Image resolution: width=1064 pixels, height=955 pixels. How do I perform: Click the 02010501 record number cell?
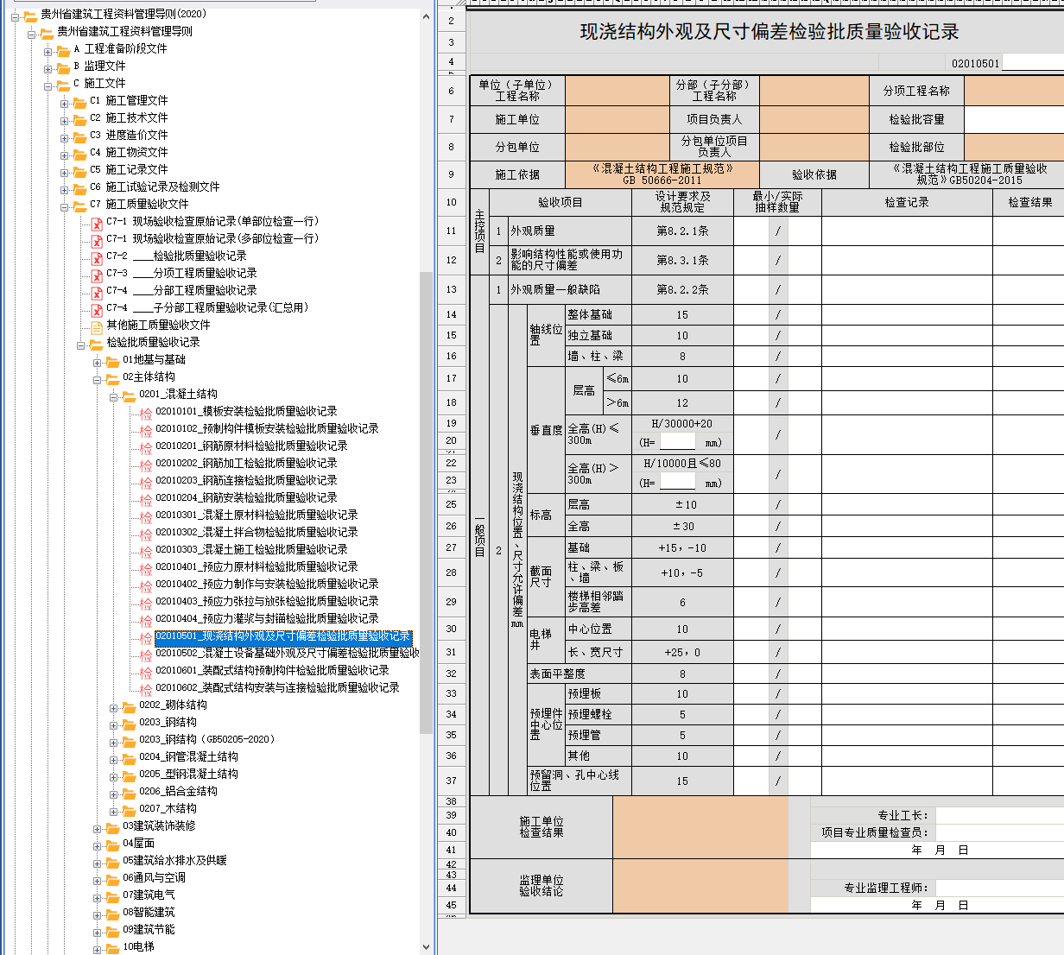[975, 63]
